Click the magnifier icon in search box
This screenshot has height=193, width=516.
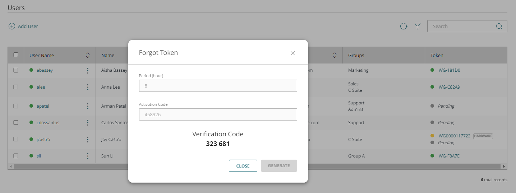click(x=499, y=26)
